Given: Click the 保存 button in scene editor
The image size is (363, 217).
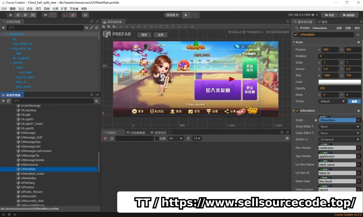Looking at the screenshot, I should 144,35.
